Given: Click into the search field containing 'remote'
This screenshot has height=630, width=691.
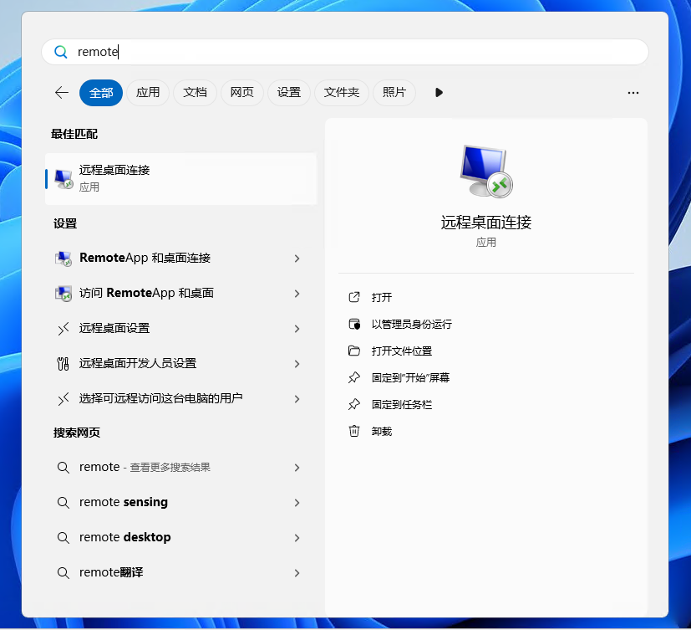Looking at the screenshot, I should point(344,52).
